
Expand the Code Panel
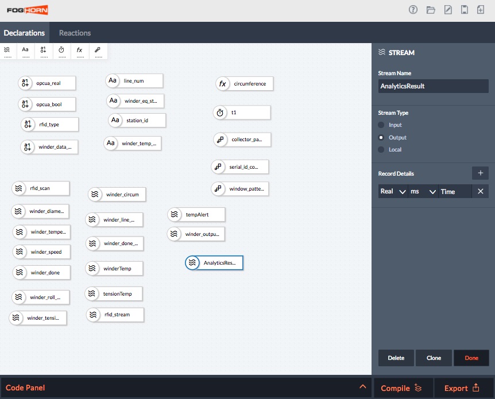[x=362, y=387]
